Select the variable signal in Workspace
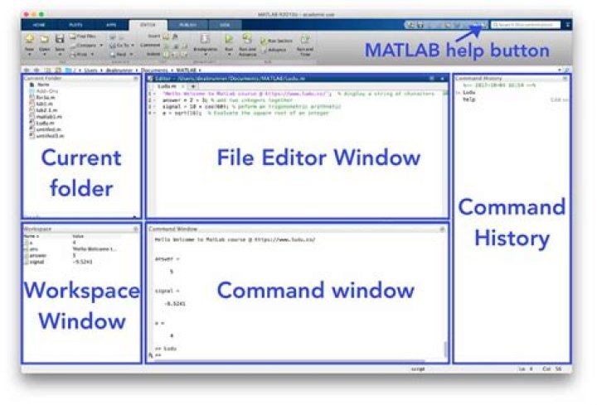 point(37,262)
